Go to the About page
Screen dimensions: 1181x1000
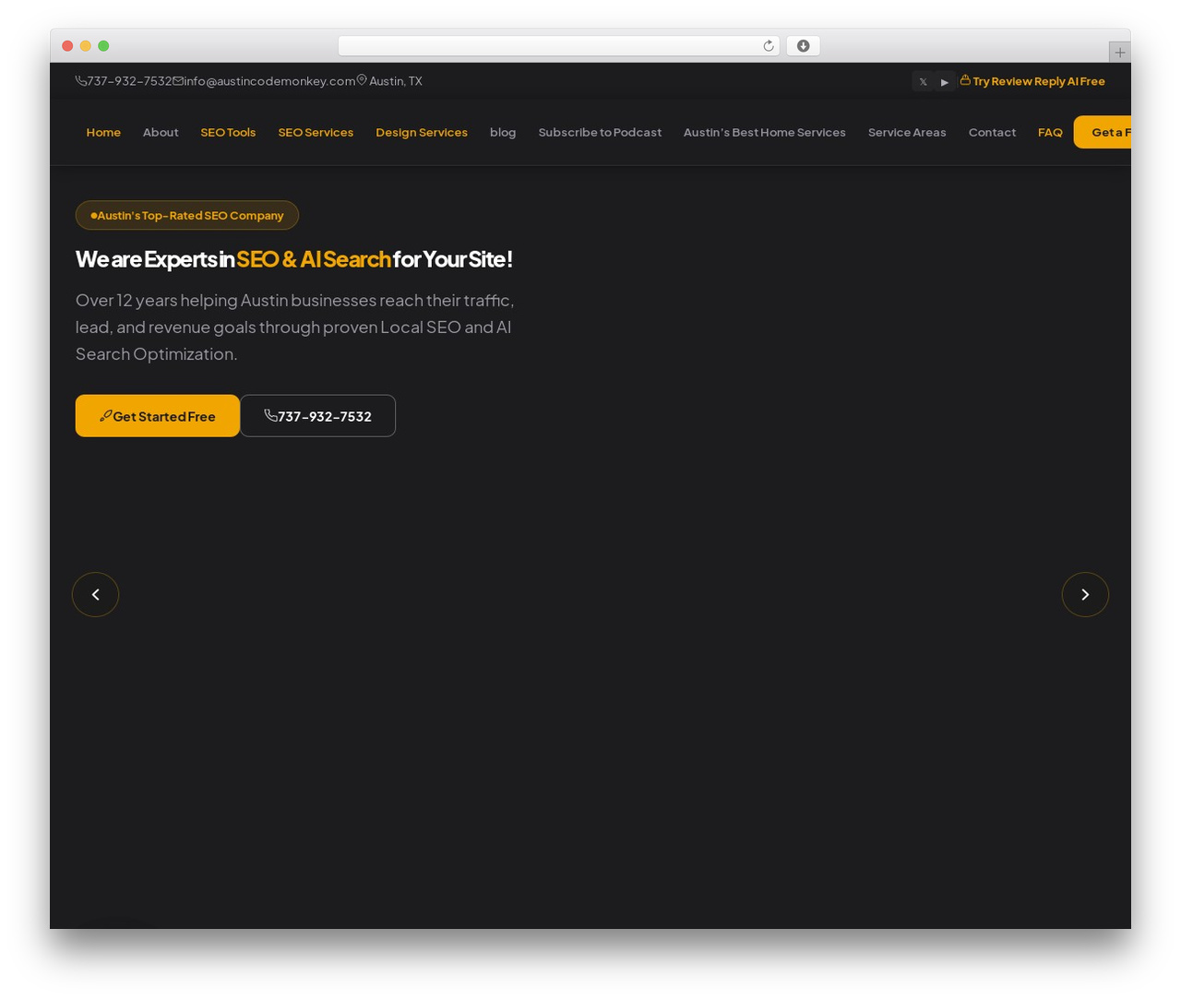click(161, 133)
